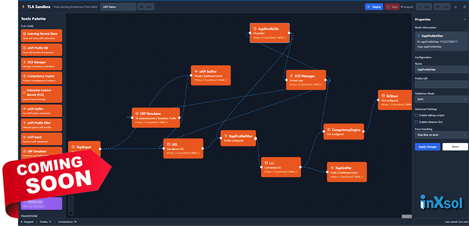The image size is (469, 226).
Task: Deploy the flow
Action: 374,6
